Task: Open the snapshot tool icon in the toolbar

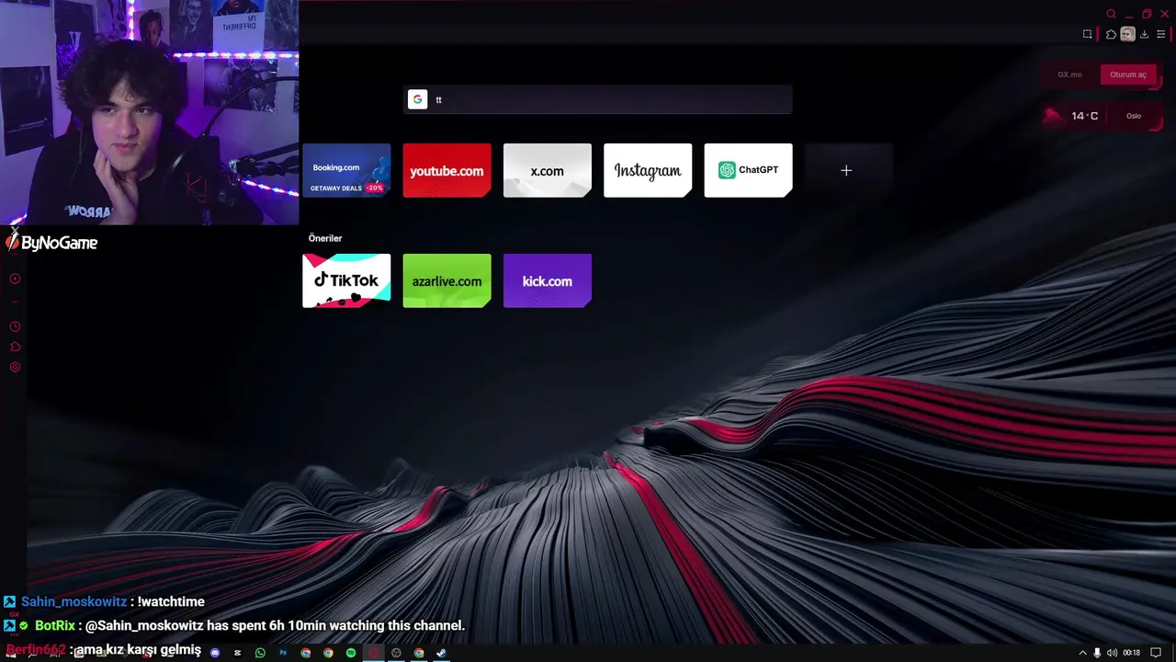Action: pyautogui.click(x=1088, y=34)
